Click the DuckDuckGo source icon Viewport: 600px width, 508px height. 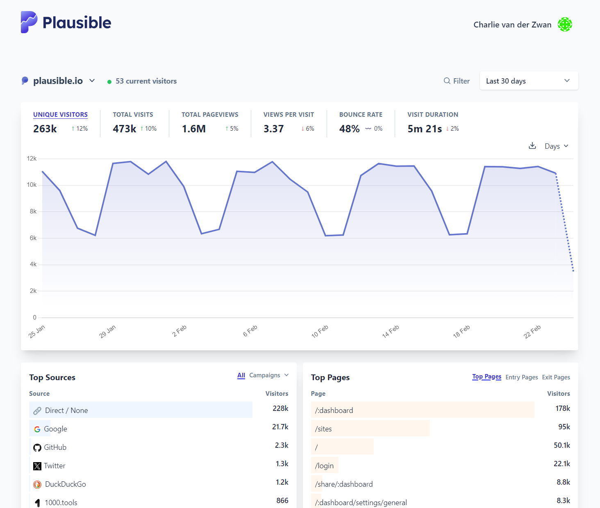[37, 484]
